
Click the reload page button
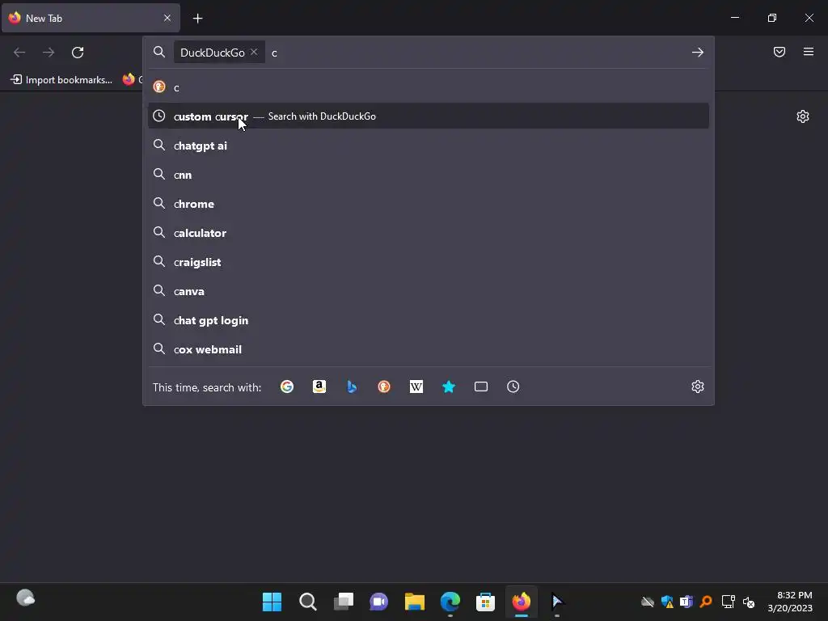(x=78, y=53)
